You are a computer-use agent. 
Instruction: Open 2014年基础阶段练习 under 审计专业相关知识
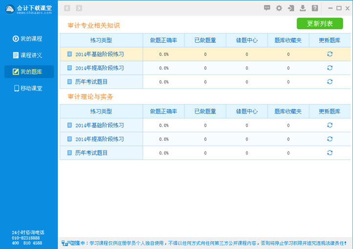(99, 54)
